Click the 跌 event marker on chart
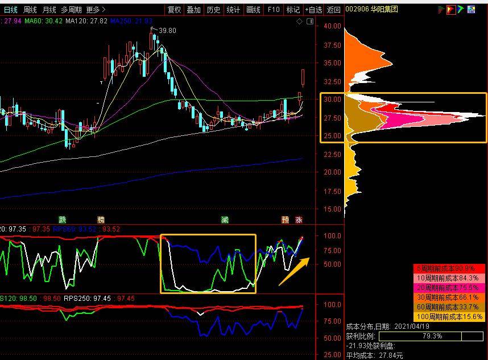Viewport: 488px width, 360px height. tap(63, 220)
